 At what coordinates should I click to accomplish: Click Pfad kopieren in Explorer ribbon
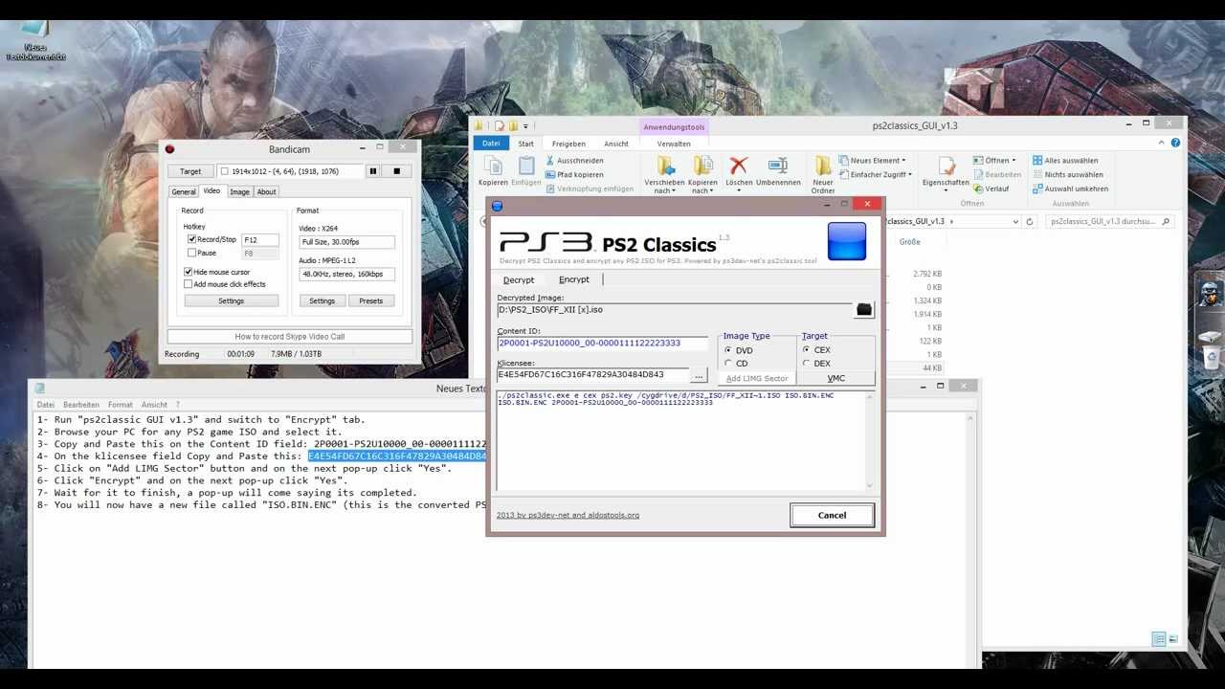(x=574, y=175)
